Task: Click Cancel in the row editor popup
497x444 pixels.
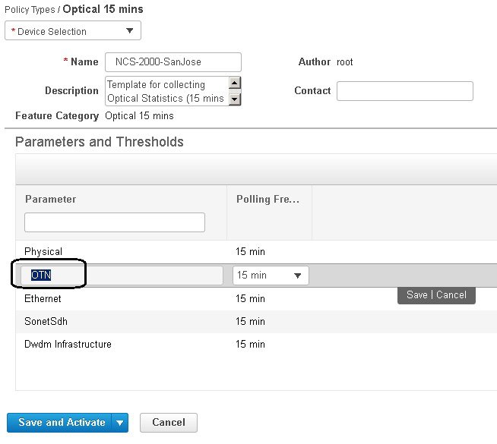Action: point(451,295)
